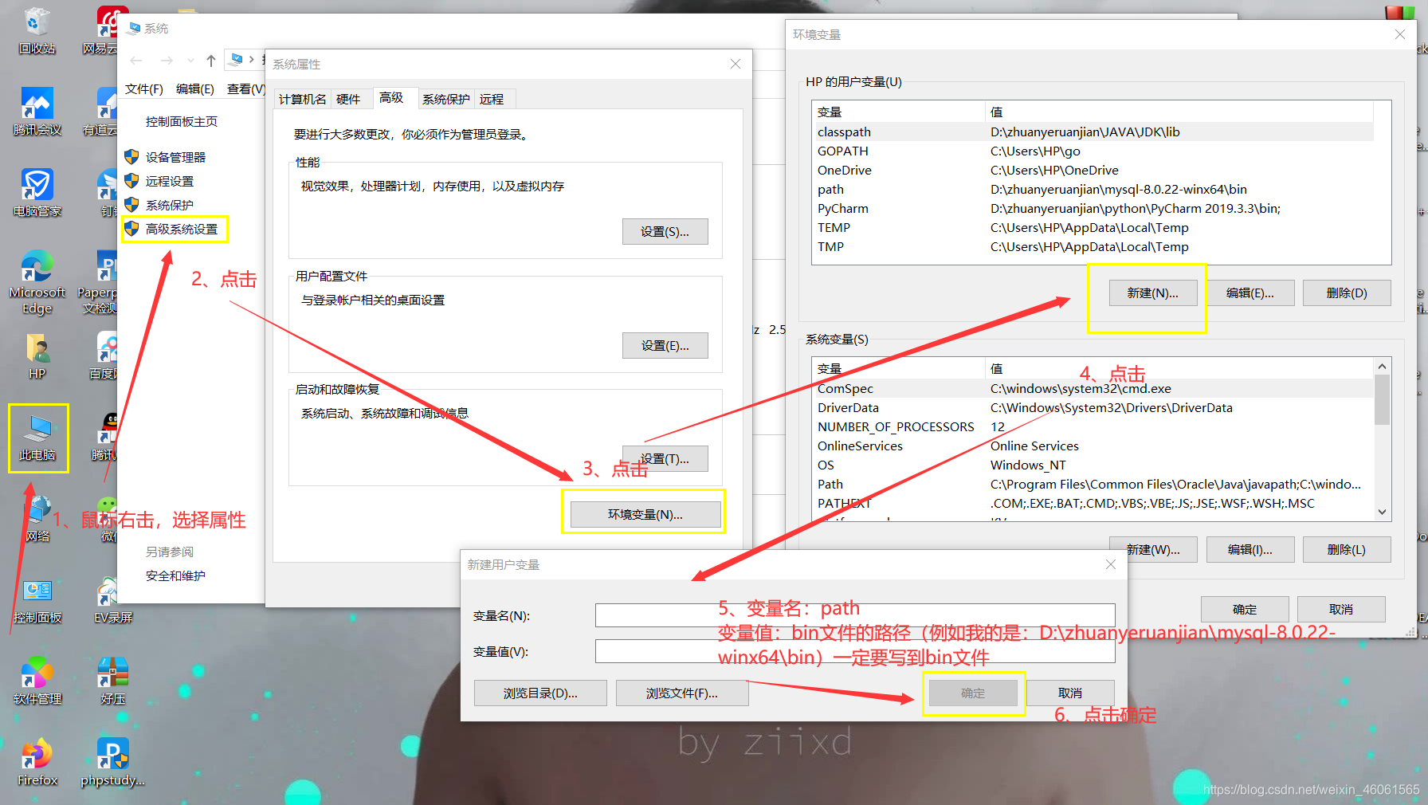
Task: Switch to the 硬件 tab
Action: point(348,99)
